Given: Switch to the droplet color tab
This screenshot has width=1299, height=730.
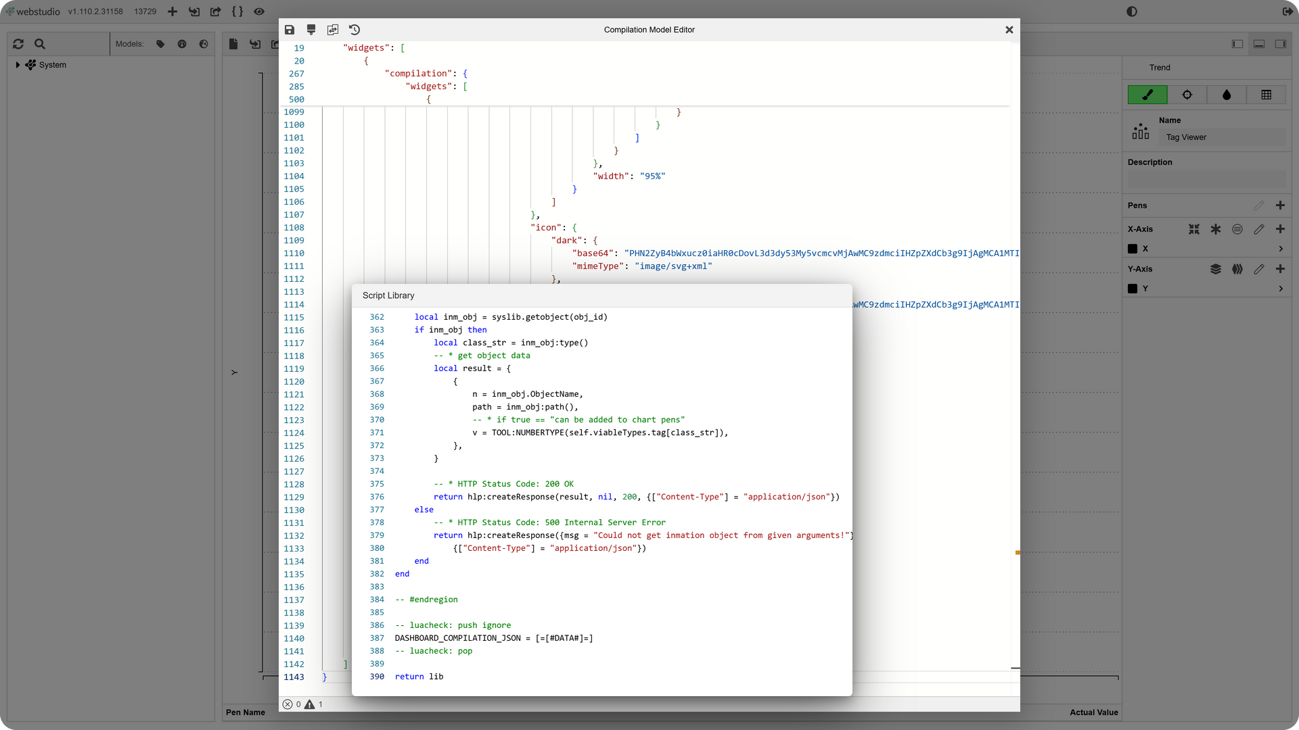Looking at the screenshot, I should (x=1227, y=95).
